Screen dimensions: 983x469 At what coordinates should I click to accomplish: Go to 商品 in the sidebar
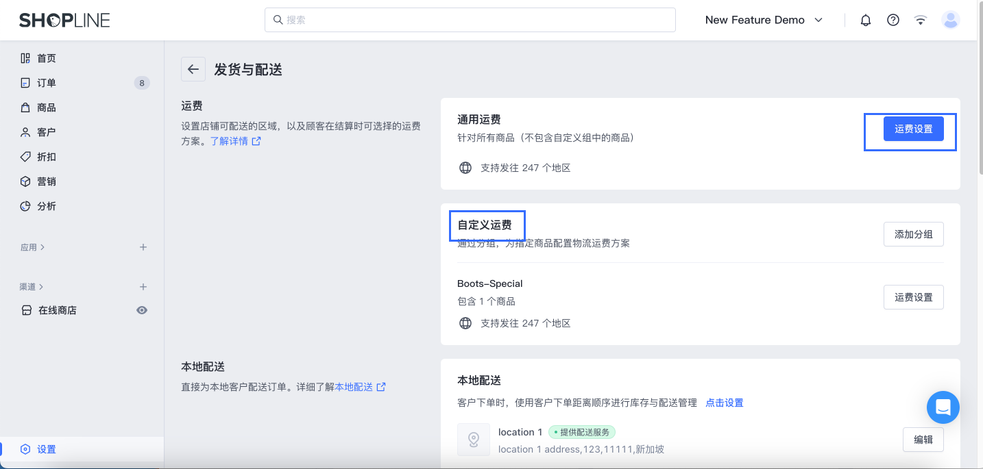tap(47, 107)
